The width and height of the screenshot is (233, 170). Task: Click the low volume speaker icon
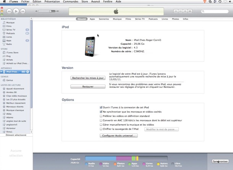click(36, 11)
